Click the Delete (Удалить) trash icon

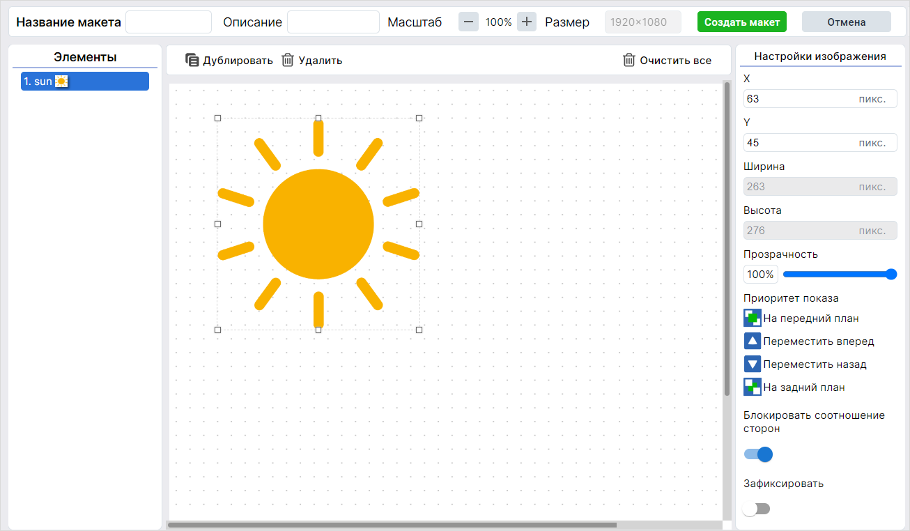point(288,60)
